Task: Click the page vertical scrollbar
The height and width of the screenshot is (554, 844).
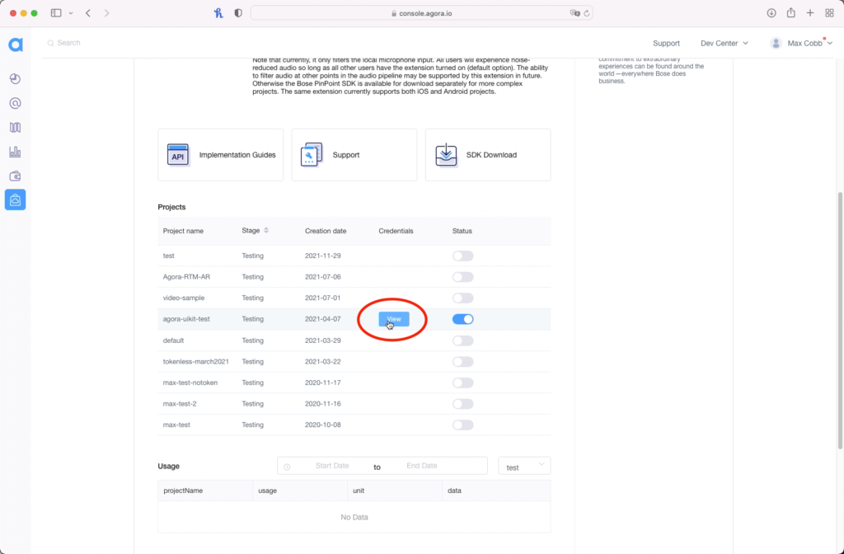Action: point(840,321)
